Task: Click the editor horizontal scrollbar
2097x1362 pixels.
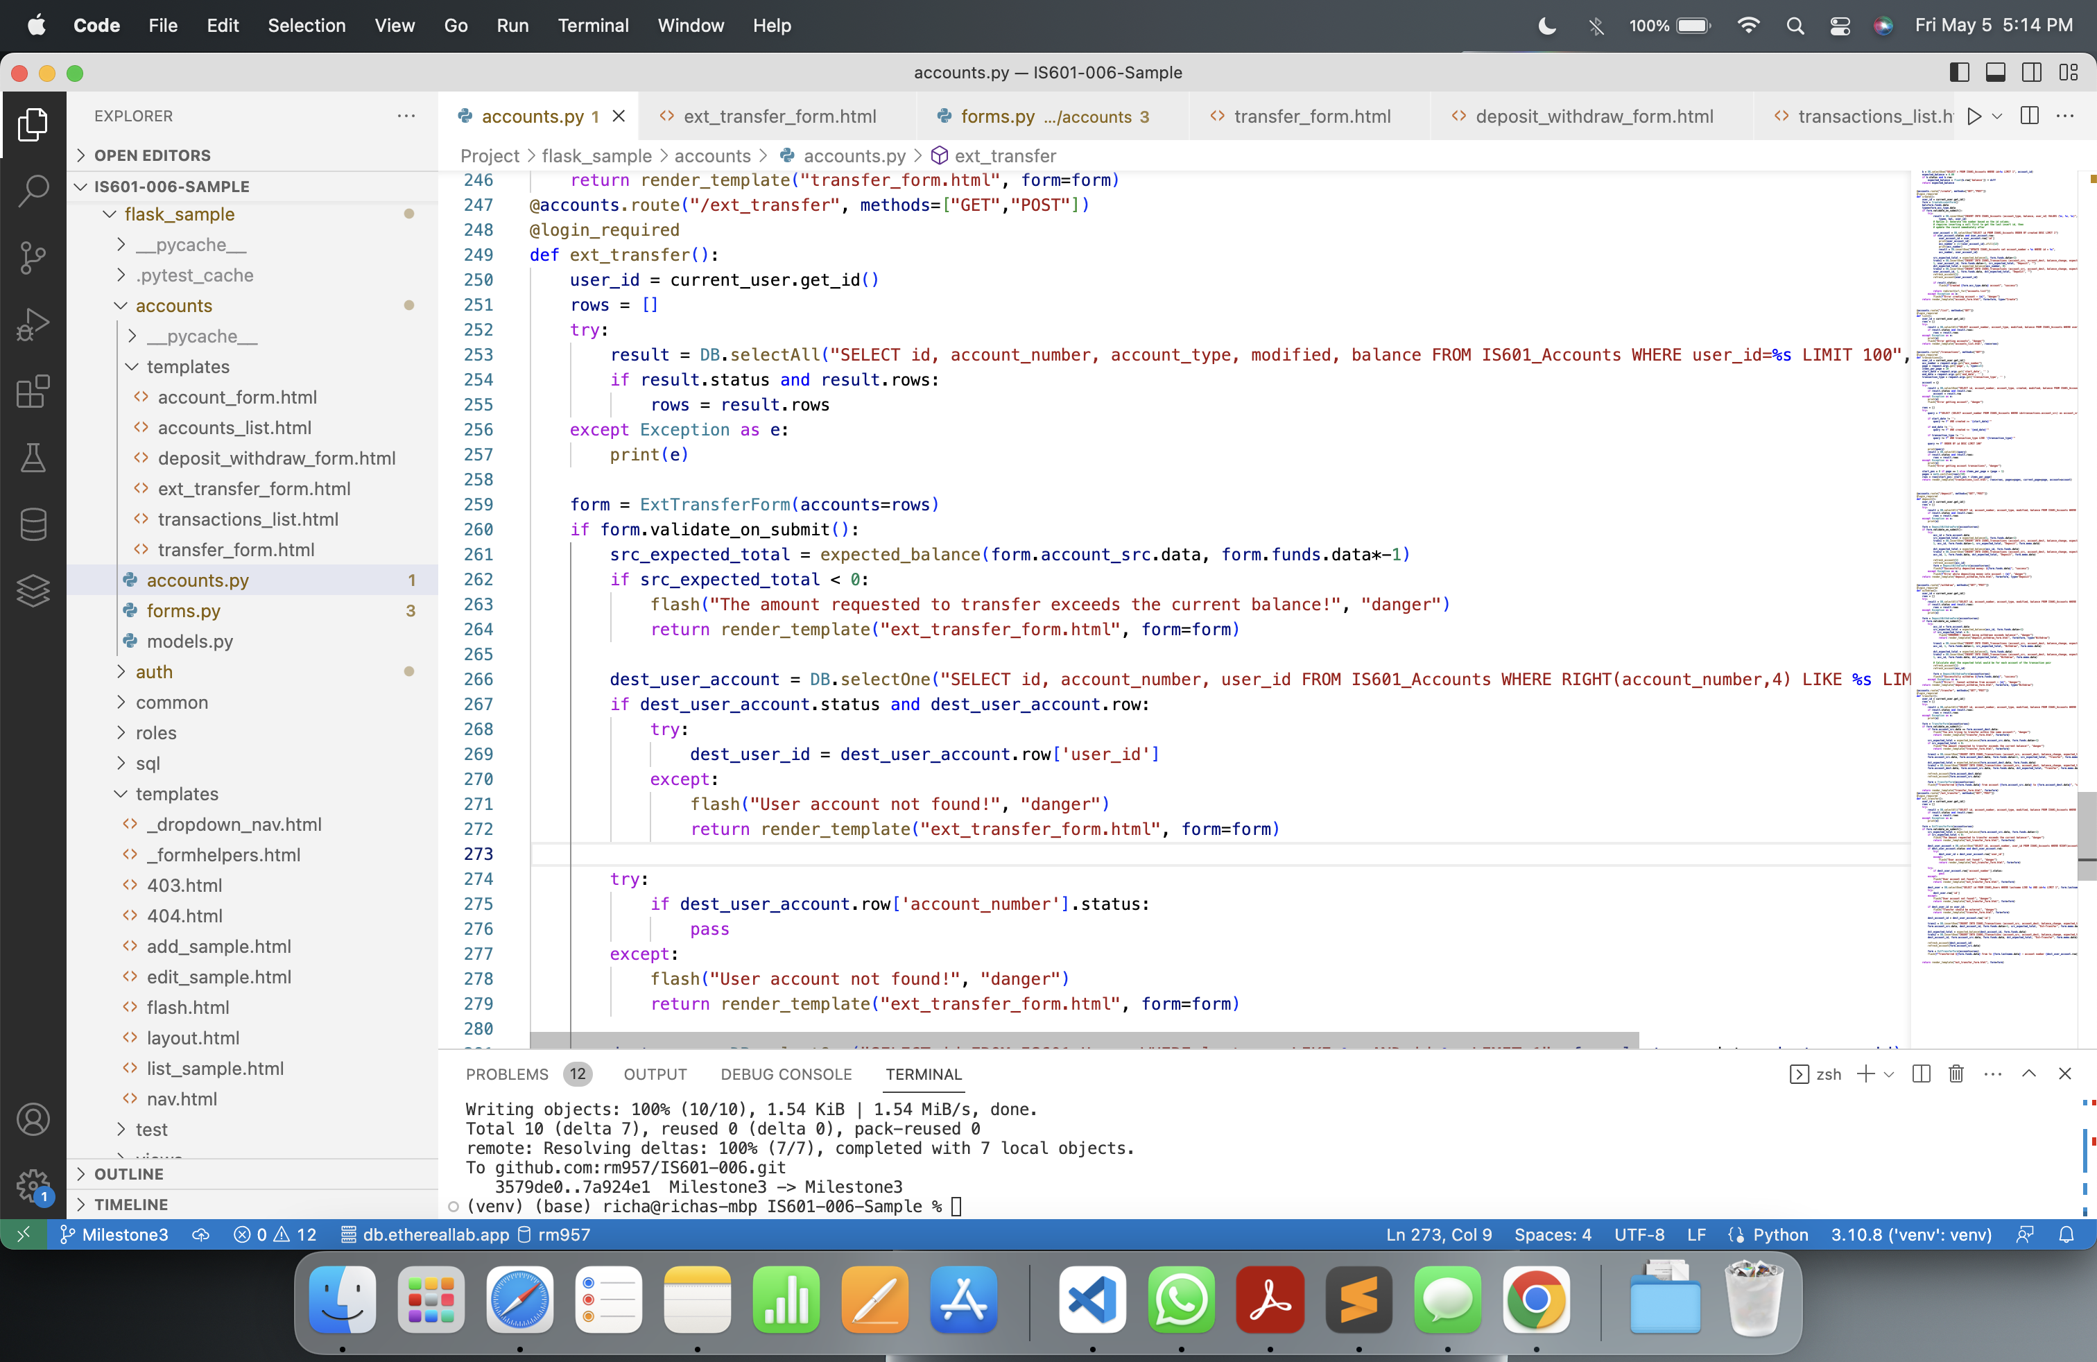Action: (x=1084, y=1040)
